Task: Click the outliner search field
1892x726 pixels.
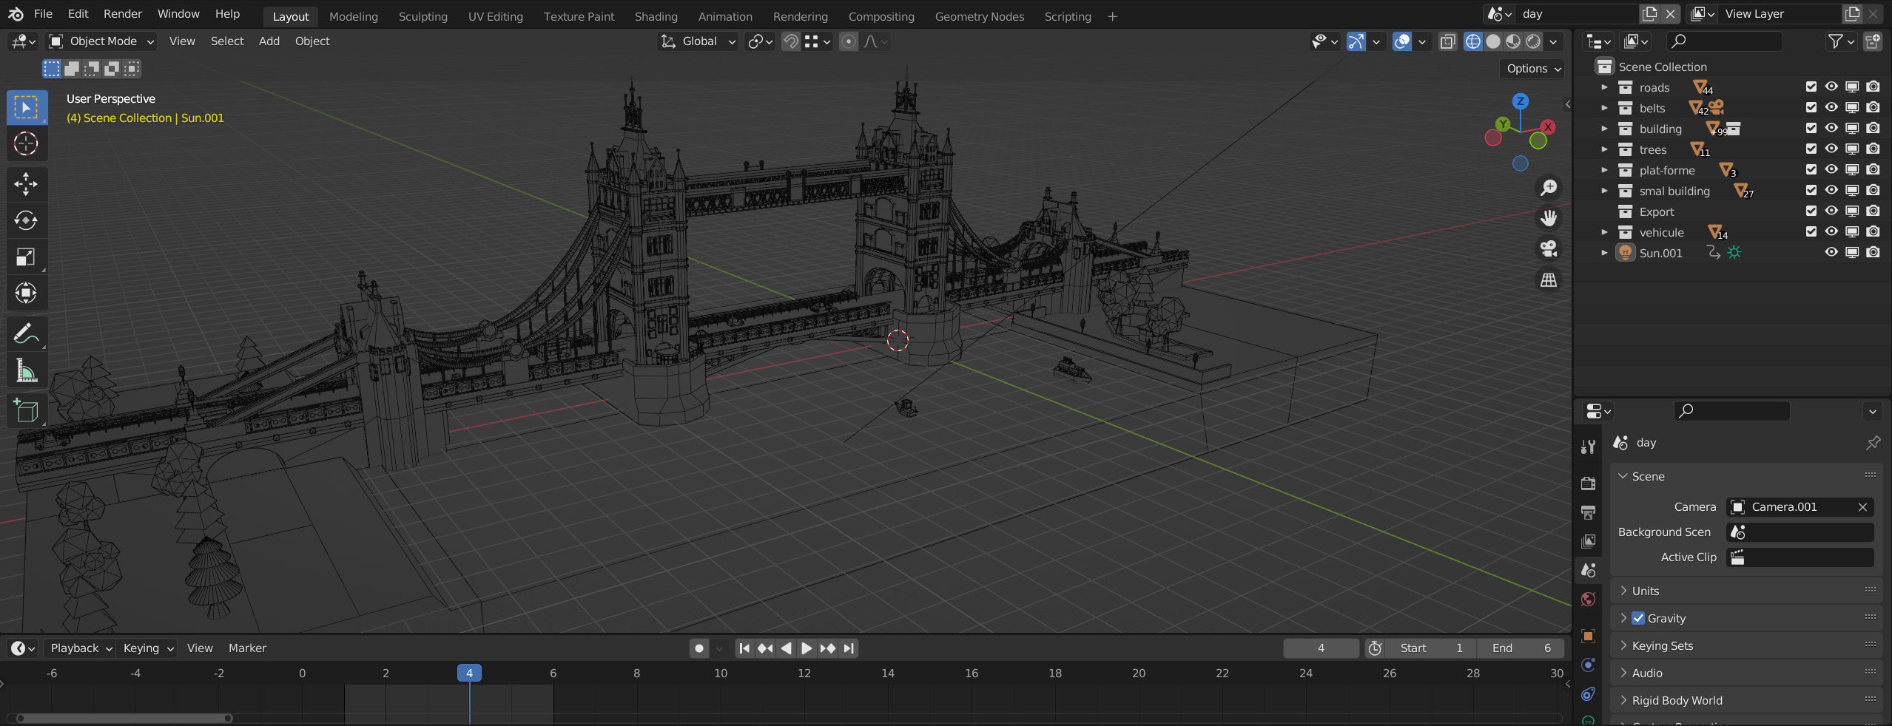Action: (x=1724, y=41)
